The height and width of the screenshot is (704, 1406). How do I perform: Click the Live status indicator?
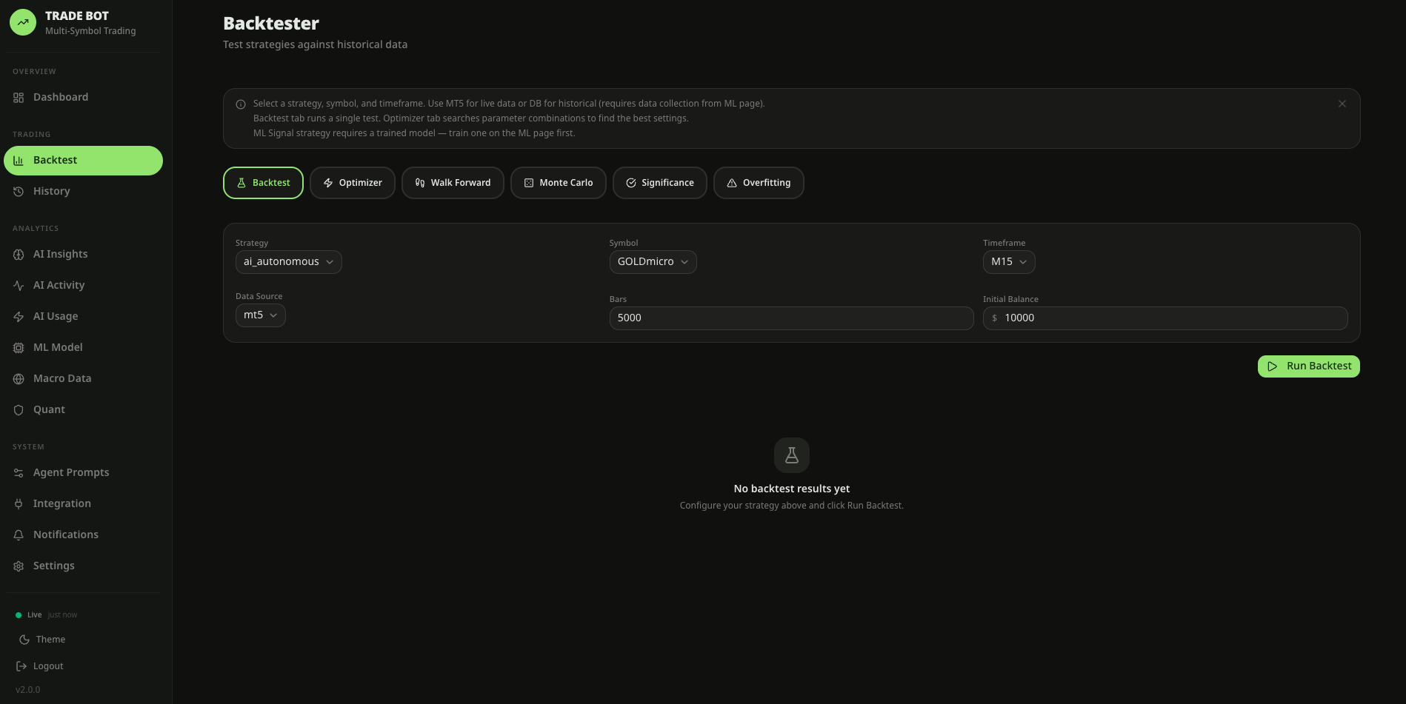(29, 615)
